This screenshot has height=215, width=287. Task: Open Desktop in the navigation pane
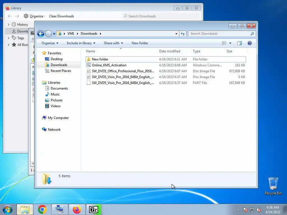(x=57, y=59)
